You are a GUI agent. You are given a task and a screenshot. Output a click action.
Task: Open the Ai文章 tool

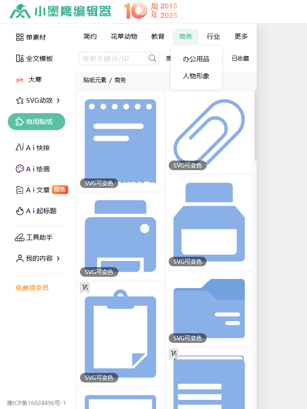coord(33,190)
